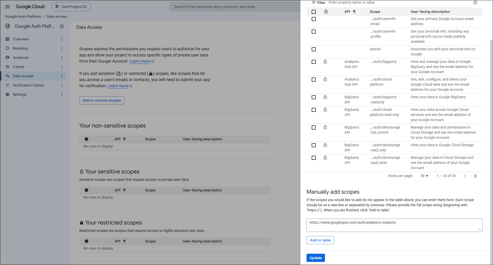This screenshot has height=265, width=493.
Task: Collapse sidebar using the panel toggle icon
Action: pos(62,26)
